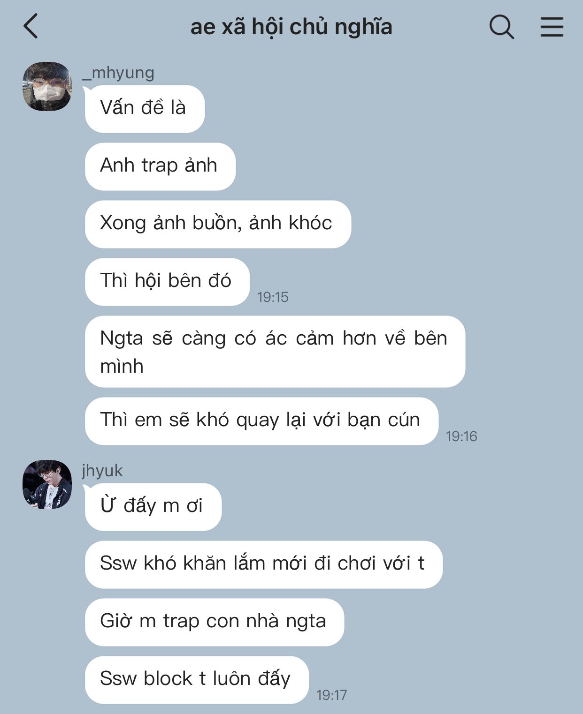583x714 pixels.
Task: Select message Thì em sẽ khó quay lại
Action: 261,421
